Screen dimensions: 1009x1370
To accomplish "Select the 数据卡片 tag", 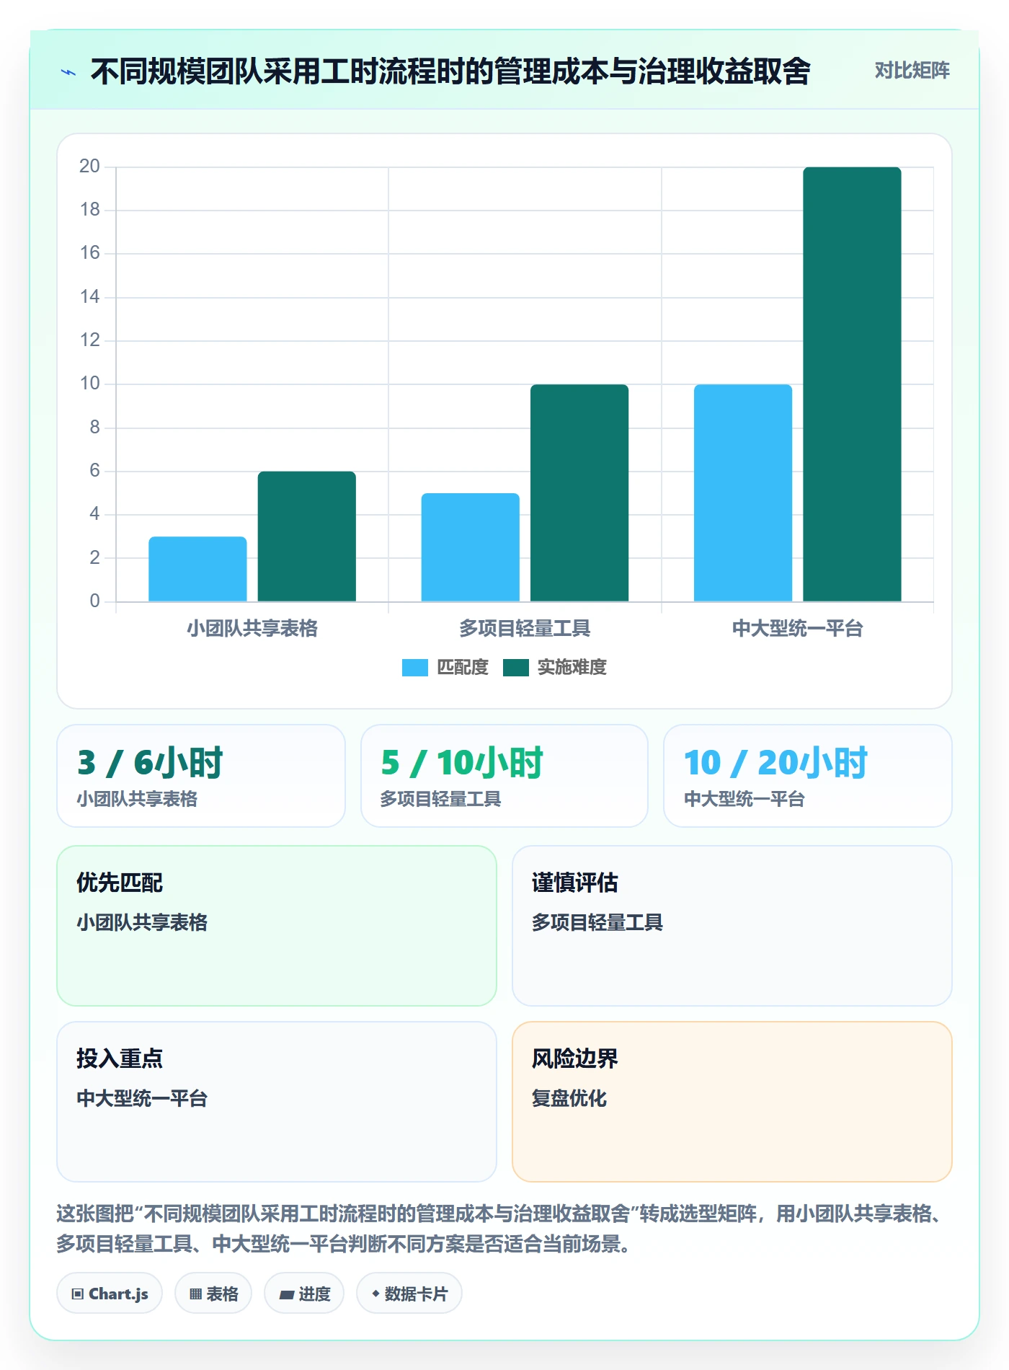I will click(x=409, y=1293).
